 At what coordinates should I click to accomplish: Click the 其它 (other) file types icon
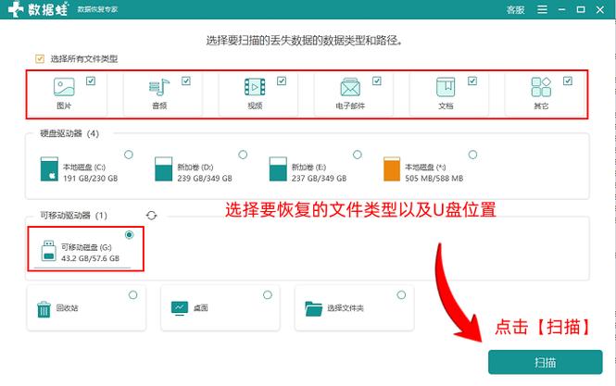[541, 87]
